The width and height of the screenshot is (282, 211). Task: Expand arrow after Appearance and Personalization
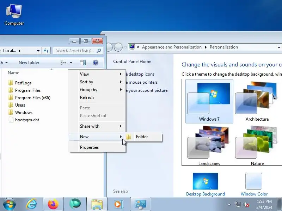[206, 47]
